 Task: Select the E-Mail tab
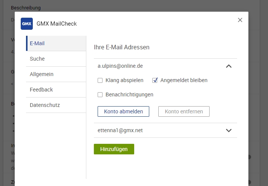(56, 43)
